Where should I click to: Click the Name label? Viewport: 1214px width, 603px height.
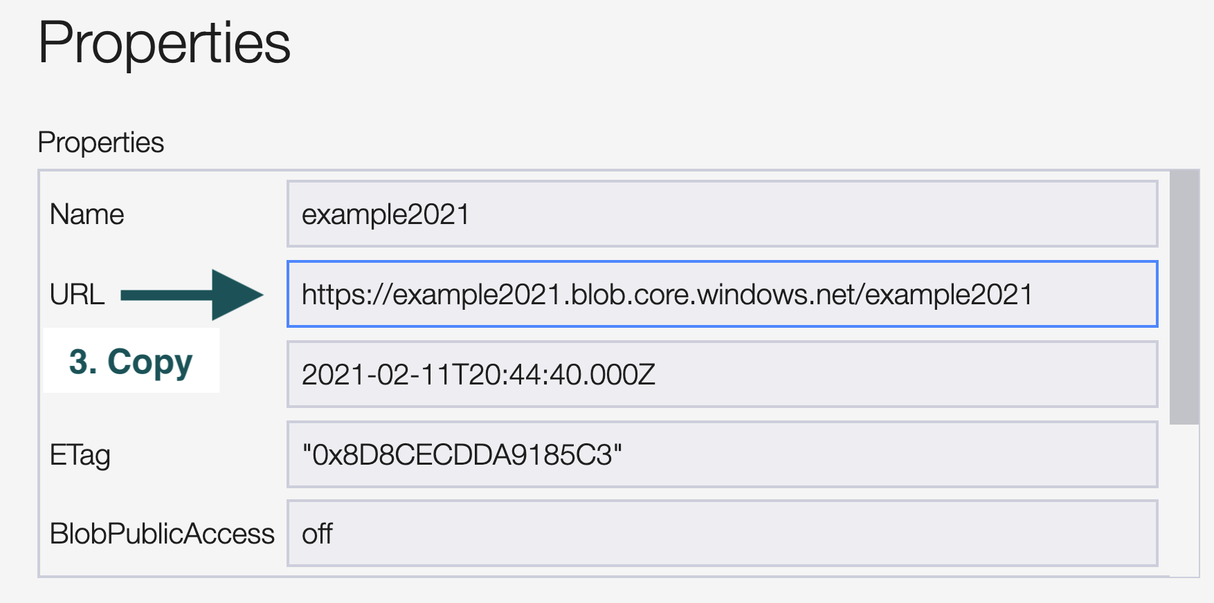coord(87,214)
